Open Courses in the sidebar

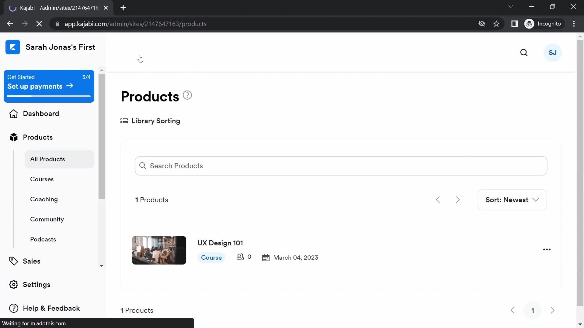(42, 179)
